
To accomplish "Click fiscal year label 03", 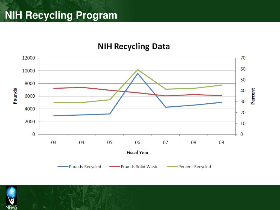I will coord(54,142).
